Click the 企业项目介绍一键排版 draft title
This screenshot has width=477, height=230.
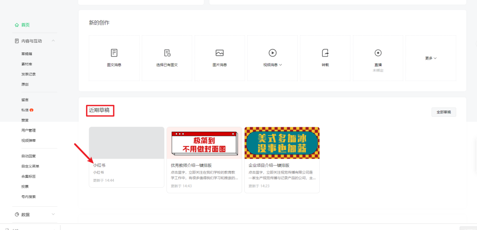[x=269, y=165]
